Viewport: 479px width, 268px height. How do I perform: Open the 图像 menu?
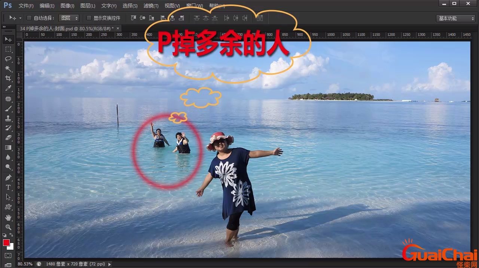pyautogui.click(x=67, y=6)
